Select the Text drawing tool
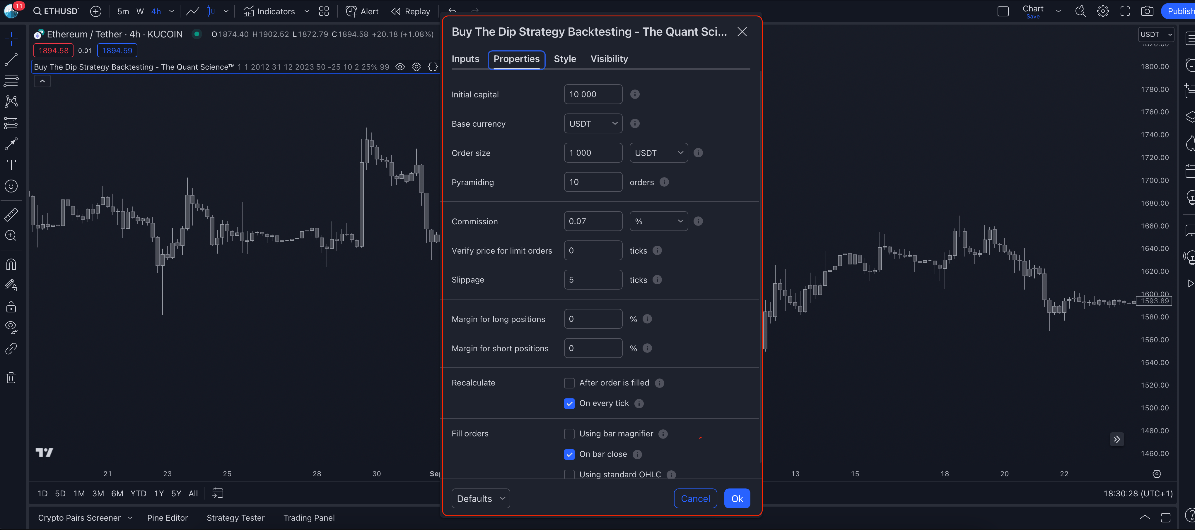Screen dimensions: 1195x530 click(11, 165)
